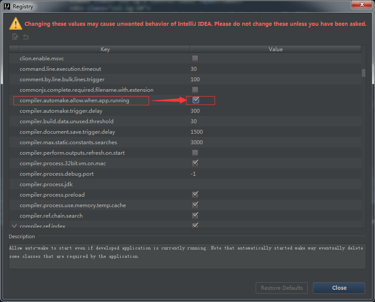Image resolution: width=375 pixels, height=302 pixels.
Task: Select the comment.by.line.bulk.lines.trigger key
Action: tap(62, 80)
